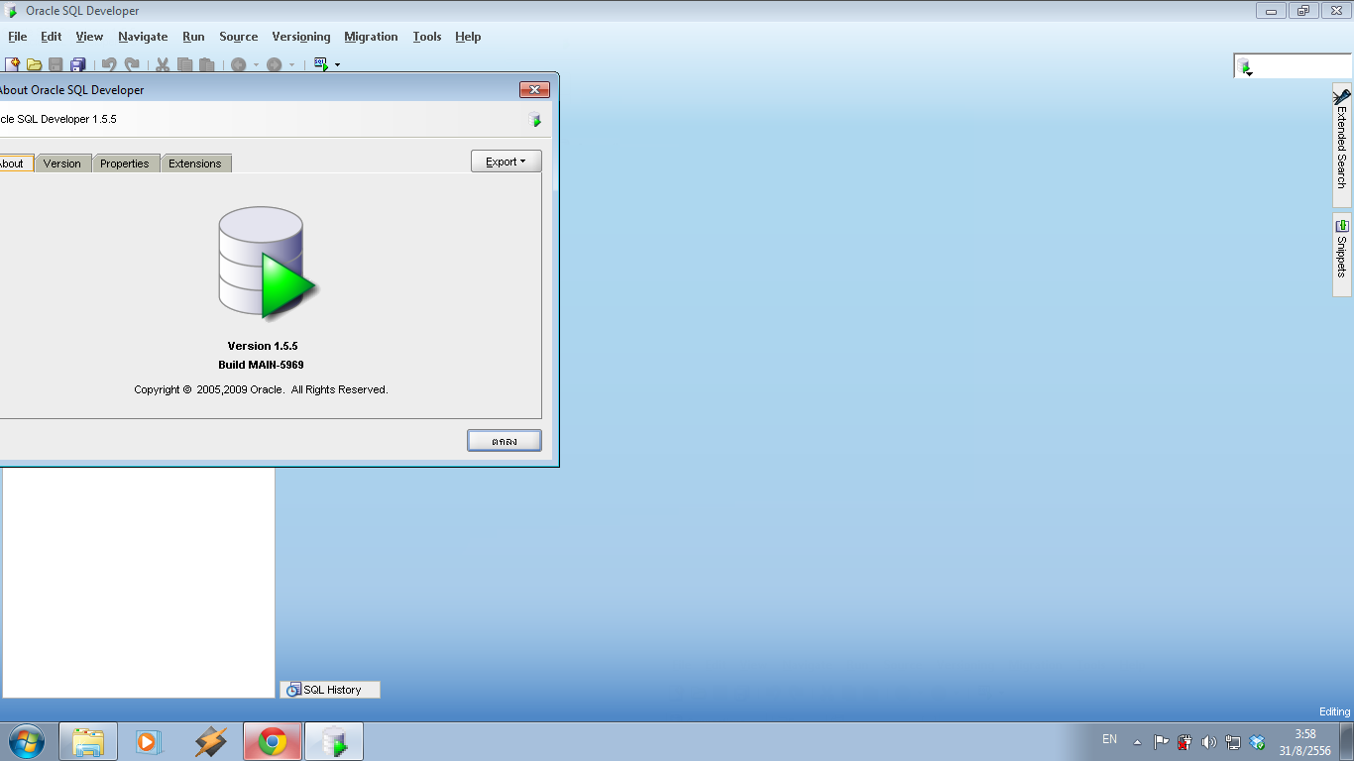Click the Save toolbar icon
This screenshot has width=1354, height=761.
[x=56, y=64]
